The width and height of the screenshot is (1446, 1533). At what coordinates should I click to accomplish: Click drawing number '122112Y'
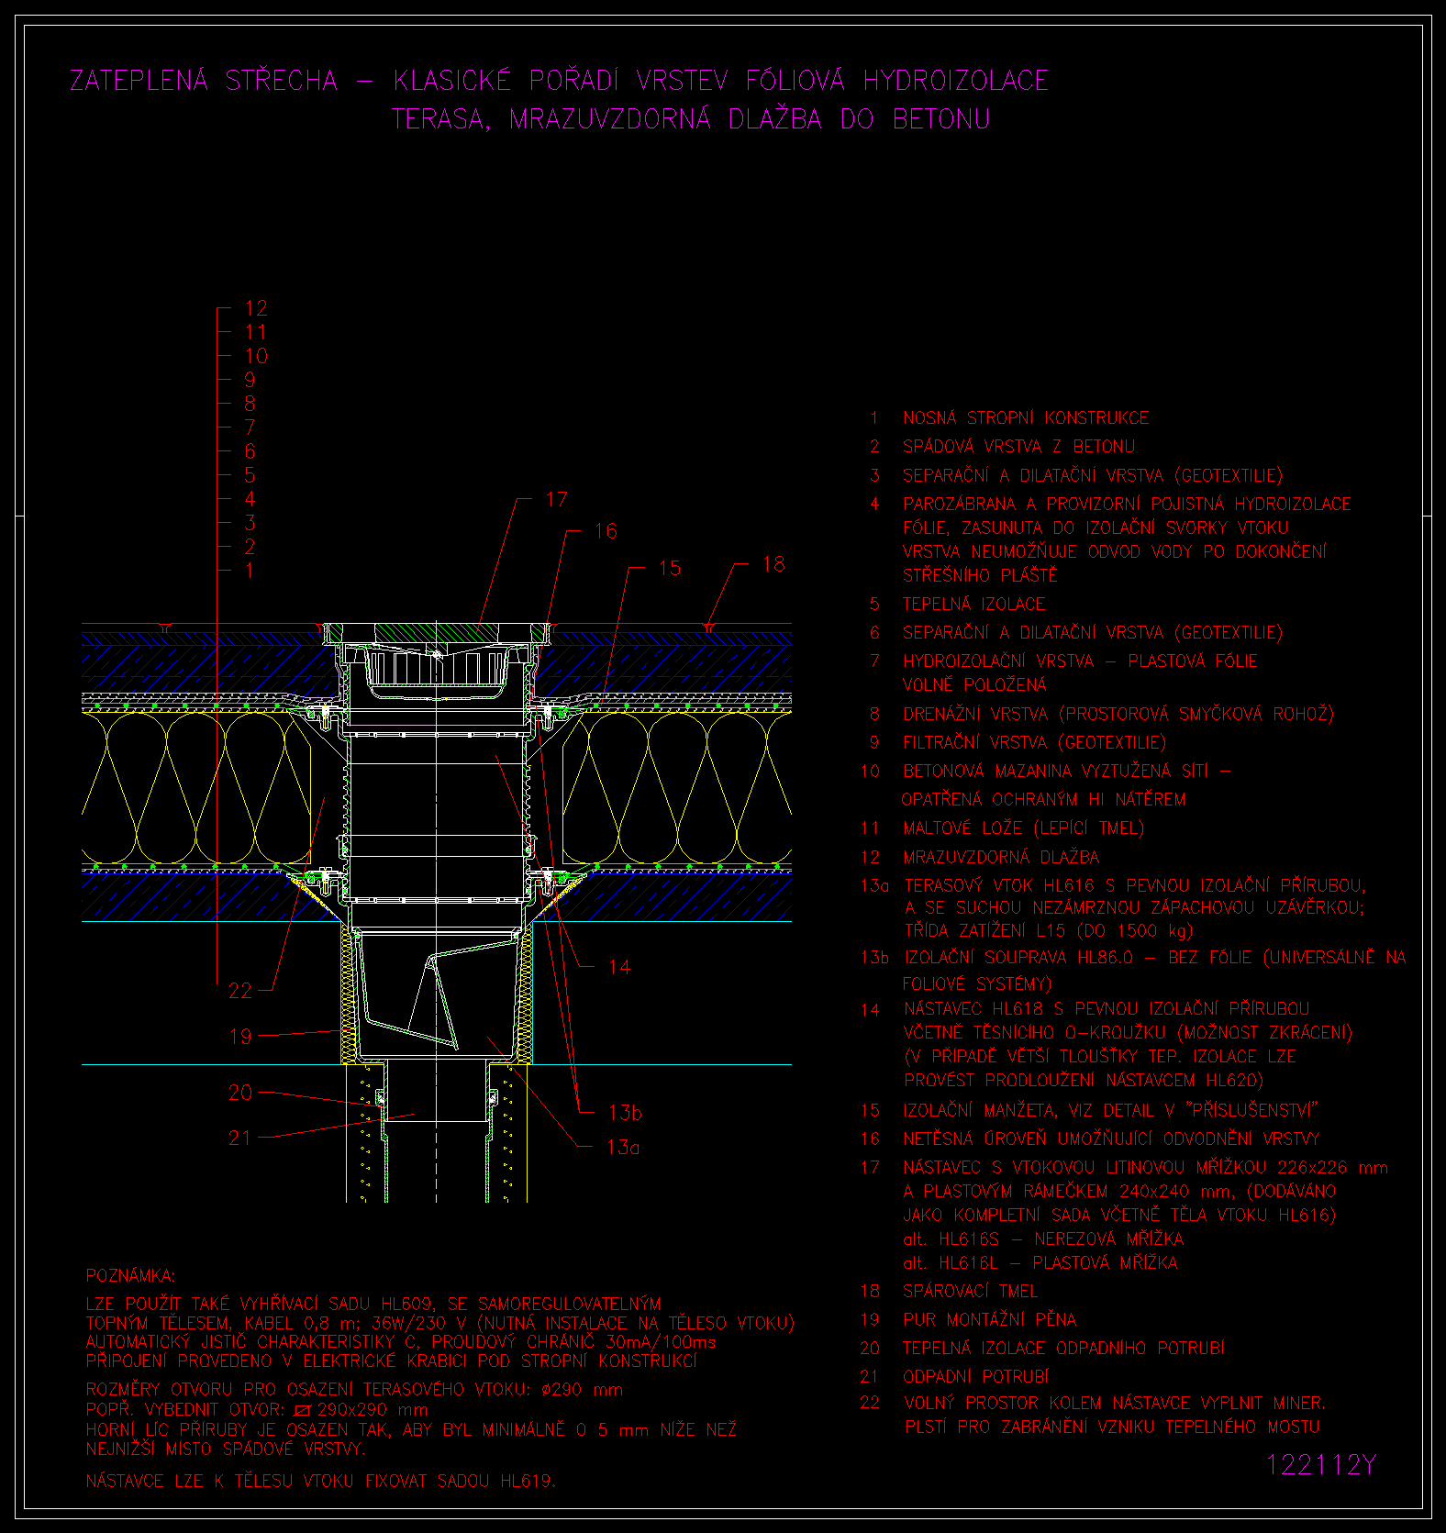click(x=1321, y=1465)
